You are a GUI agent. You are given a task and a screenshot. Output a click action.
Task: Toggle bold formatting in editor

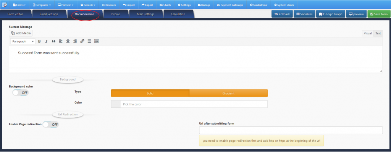39,41
